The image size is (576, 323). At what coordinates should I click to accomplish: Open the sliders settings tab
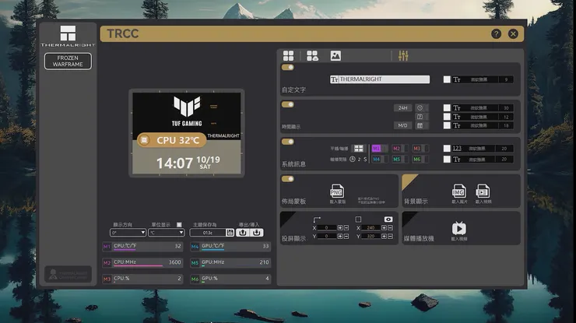coord(403,56)
